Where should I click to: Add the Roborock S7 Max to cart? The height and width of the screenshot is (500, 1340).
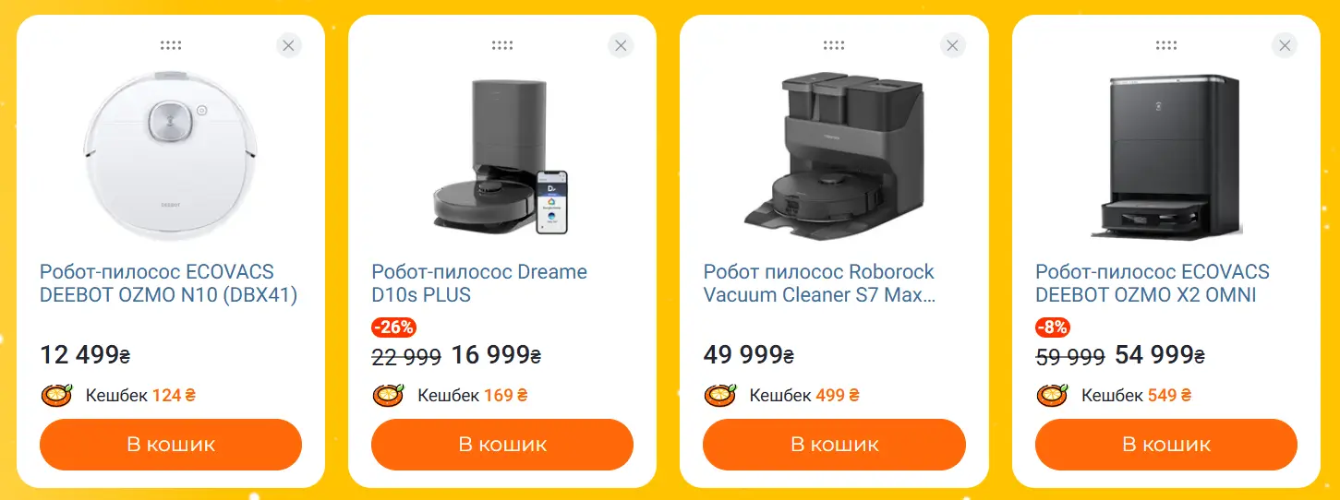(x=834, y=445)
